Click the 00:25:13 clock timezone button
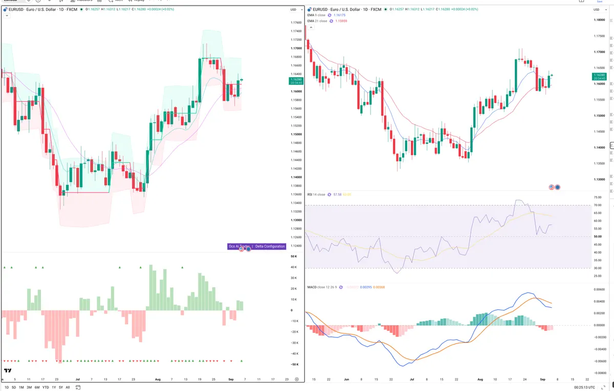This screenshot has width=614, height=391. [x=585, y=387]
